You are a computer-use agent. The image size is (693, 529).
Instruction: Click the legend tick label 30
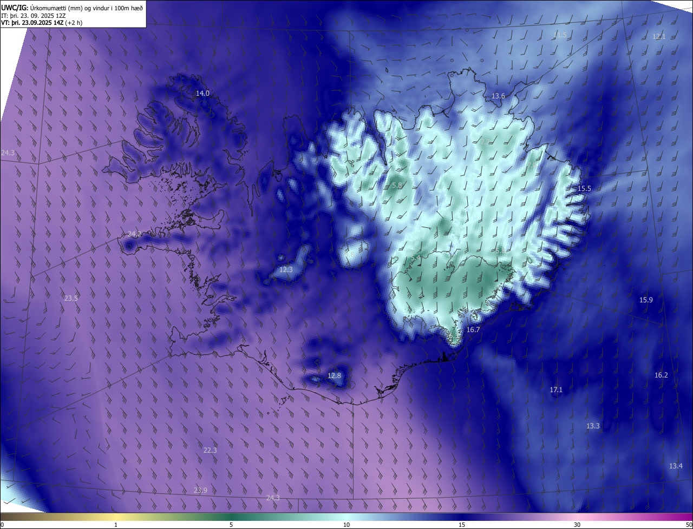coord(577,525)
